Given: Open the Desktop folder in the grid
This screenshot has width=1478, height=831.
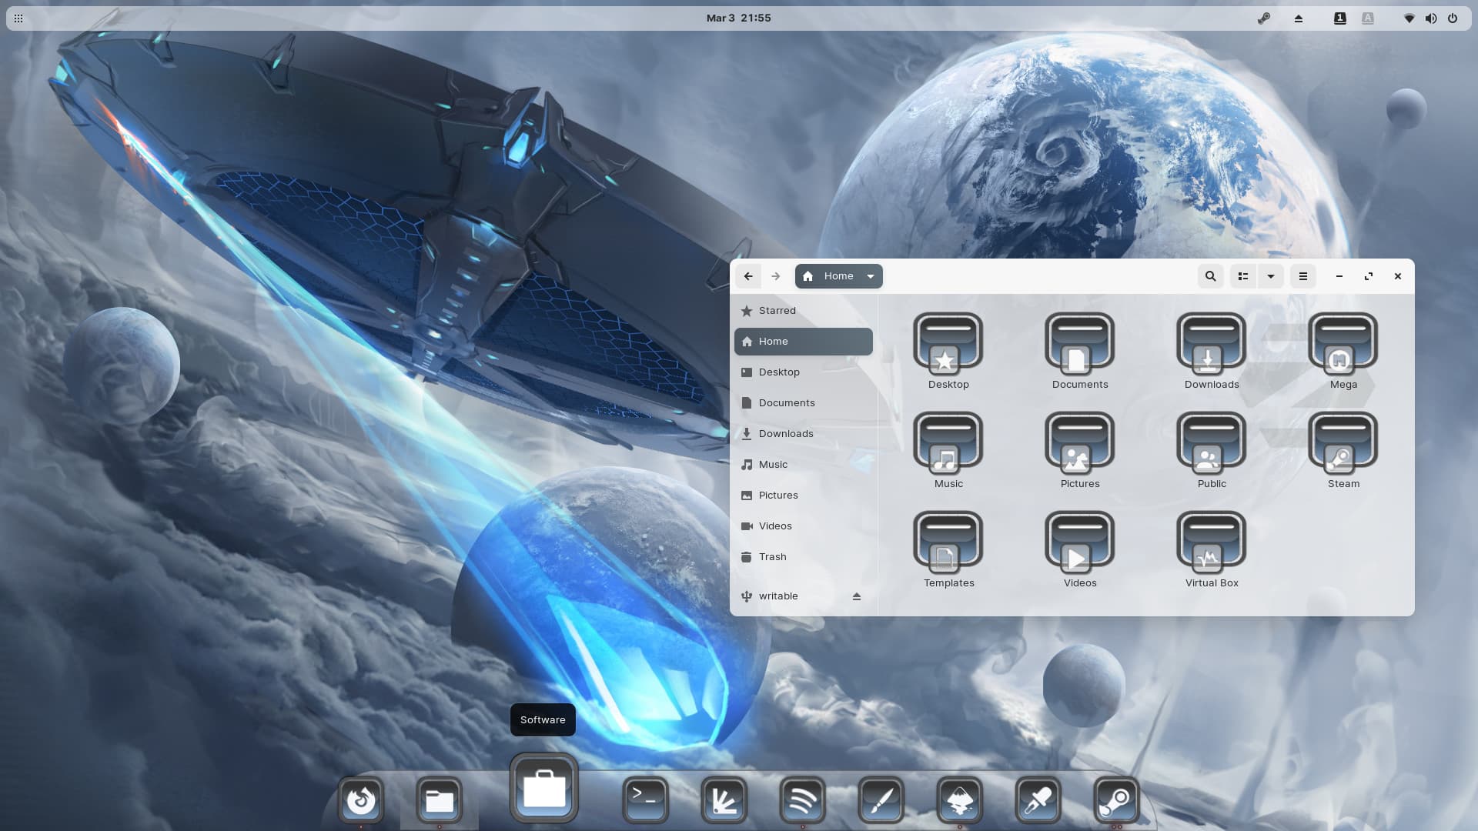Looking at the screenshot, I should [948, 342].
